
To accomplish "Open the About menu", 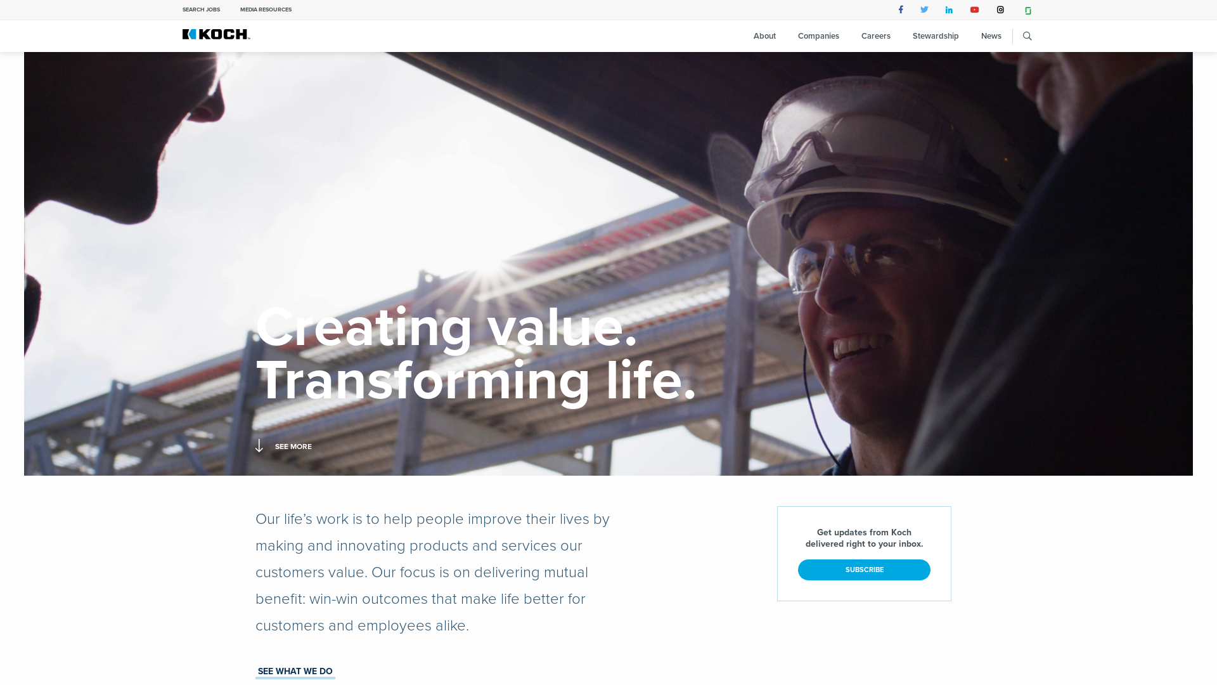I will tap(764, 36).
